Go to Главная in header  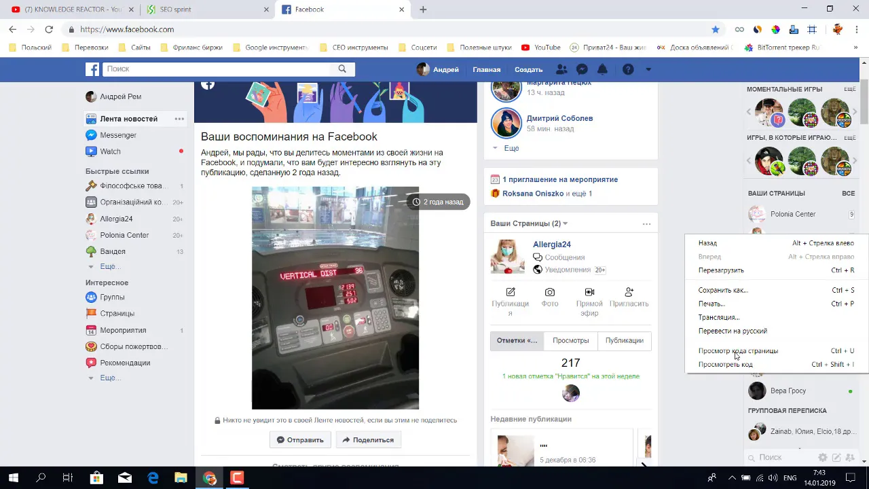[x=487, y=69]
